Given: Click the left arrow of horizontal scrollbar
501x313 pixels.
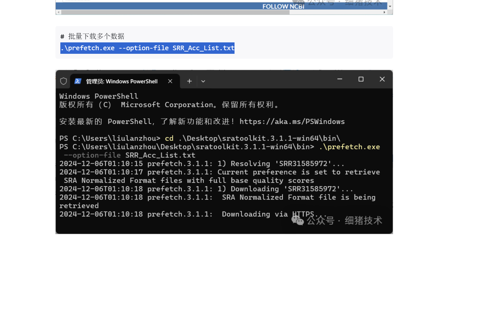Looking at the screenshot, I should 58,12.
